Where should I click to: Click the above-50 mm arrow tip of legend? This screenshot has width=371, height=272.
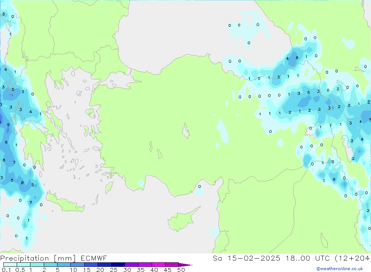tap(185, 265)
